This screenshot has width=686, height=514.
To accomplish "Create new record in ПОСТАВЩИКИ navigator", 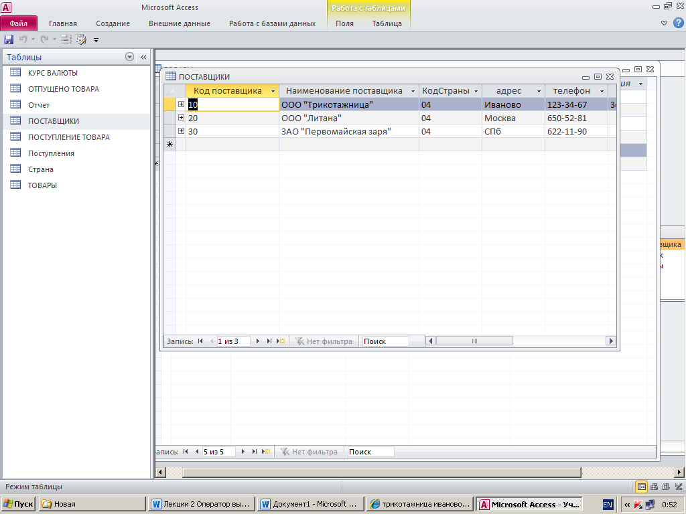I will 281,341.
